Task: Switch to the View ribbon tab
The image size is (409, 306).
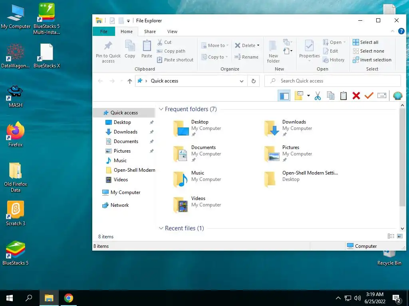Action: pyautogui.click(x=172, y=31)
